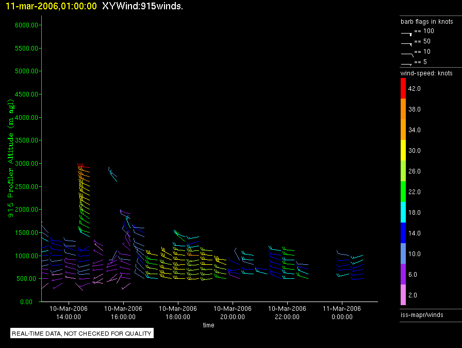The image size is (462, 348).
Task: Click the 11-mar-2006 timestamp in the header
Action: tap(51, 6)
